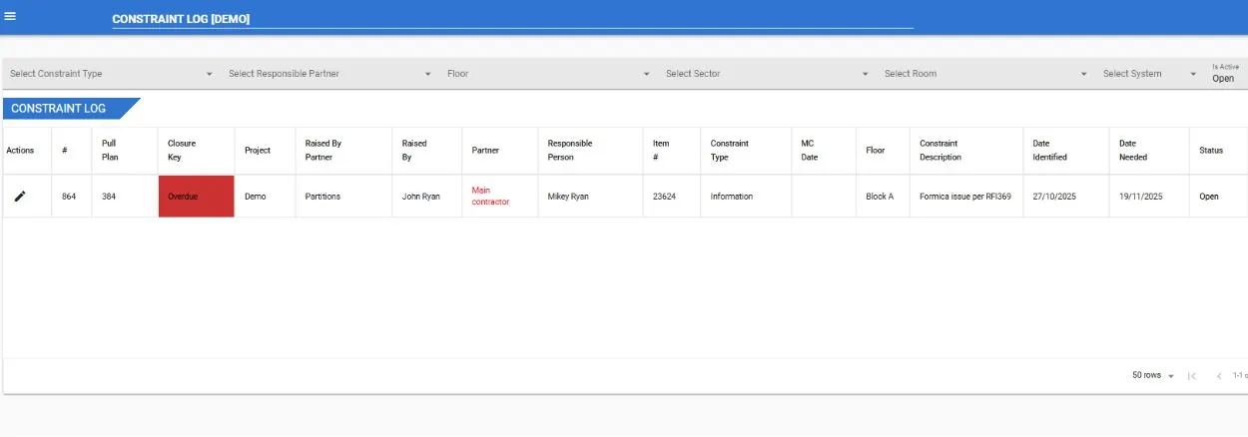
Task: Select the Formica issue per RFI369 cell
Action: (x=965, y=197)
